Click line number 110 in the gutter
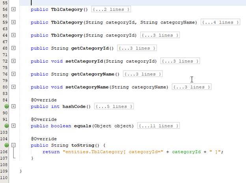 (x=4, y=177)
